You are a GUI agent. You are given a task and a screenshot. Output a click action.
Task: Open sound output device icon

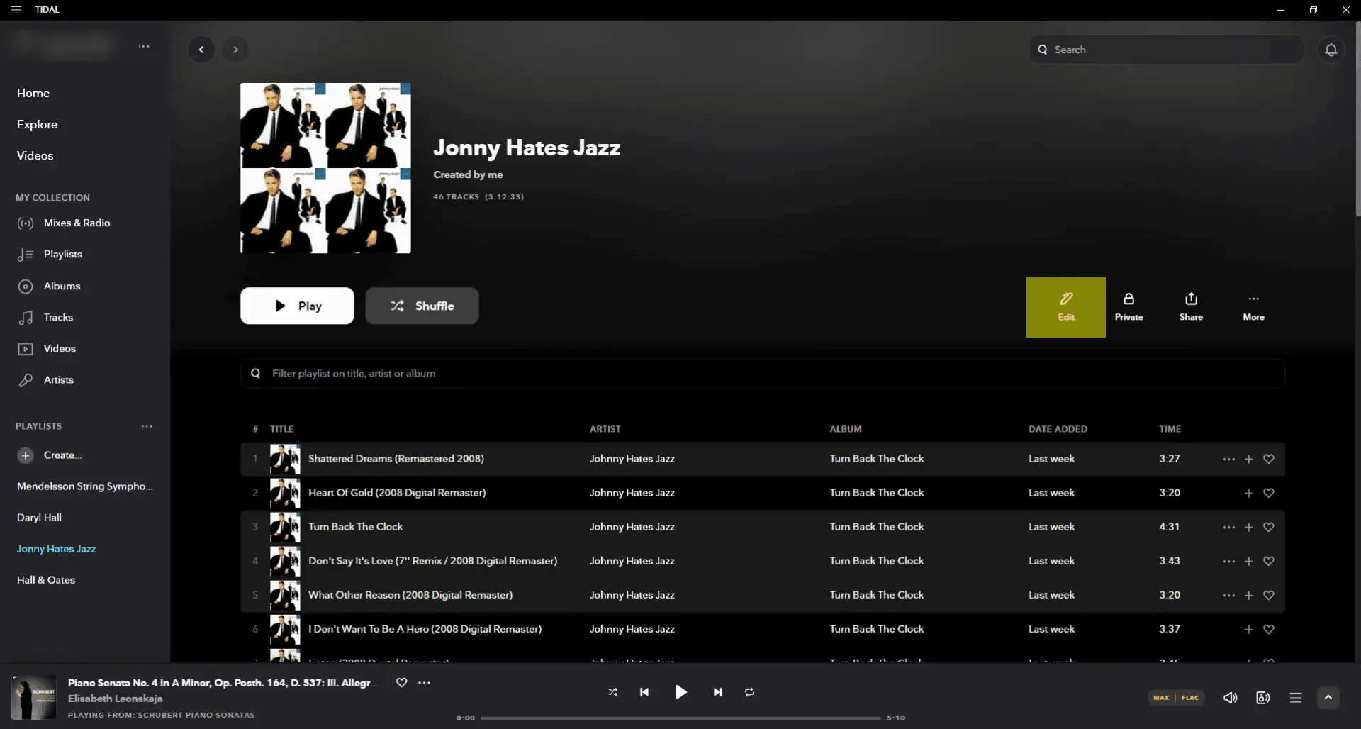pyautogui.click(x=1262, y=698)
